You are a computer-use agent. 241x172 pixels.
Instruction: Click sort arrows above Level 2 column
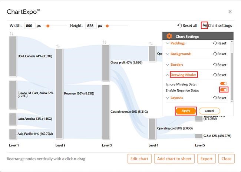click(58, 46)
